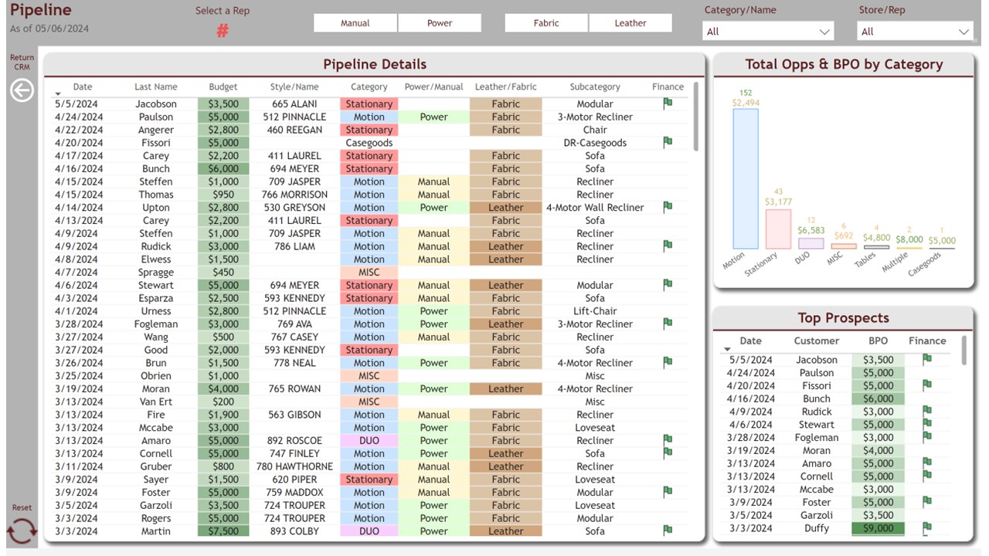This screenshot has width=989, height=556.
Task: Toggle the Power filter button
Action: 440,23
